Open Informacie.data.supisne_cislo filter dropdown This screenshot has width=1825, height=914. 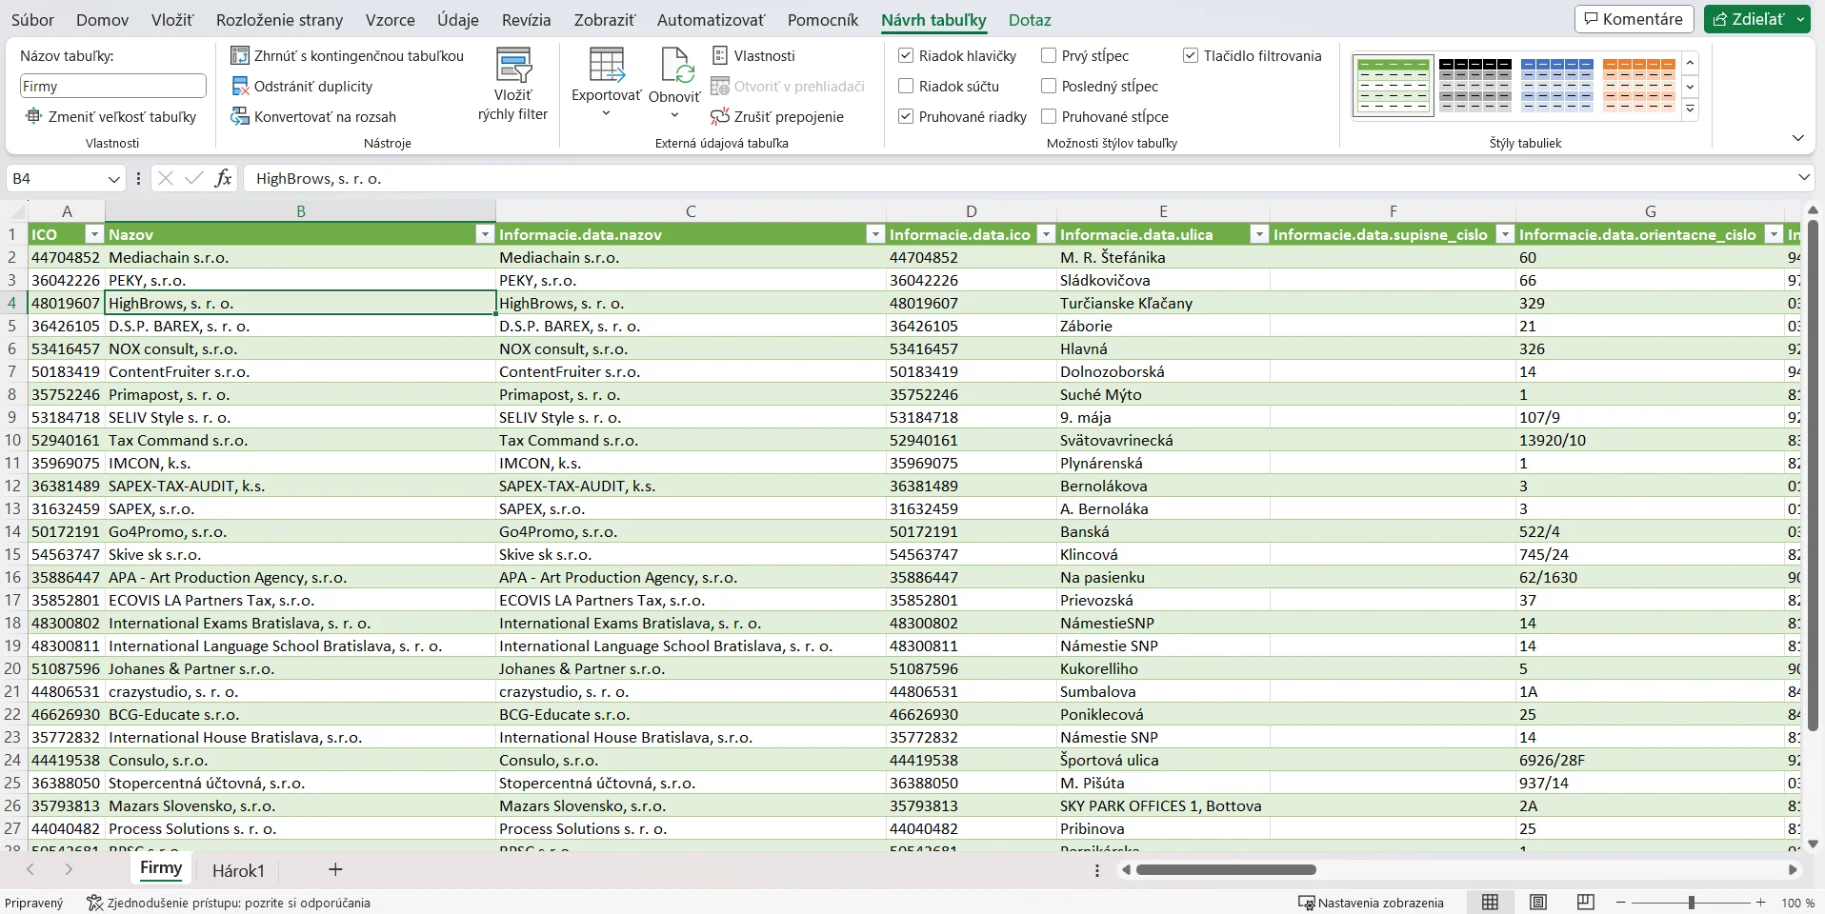(x=1505, y=234)
